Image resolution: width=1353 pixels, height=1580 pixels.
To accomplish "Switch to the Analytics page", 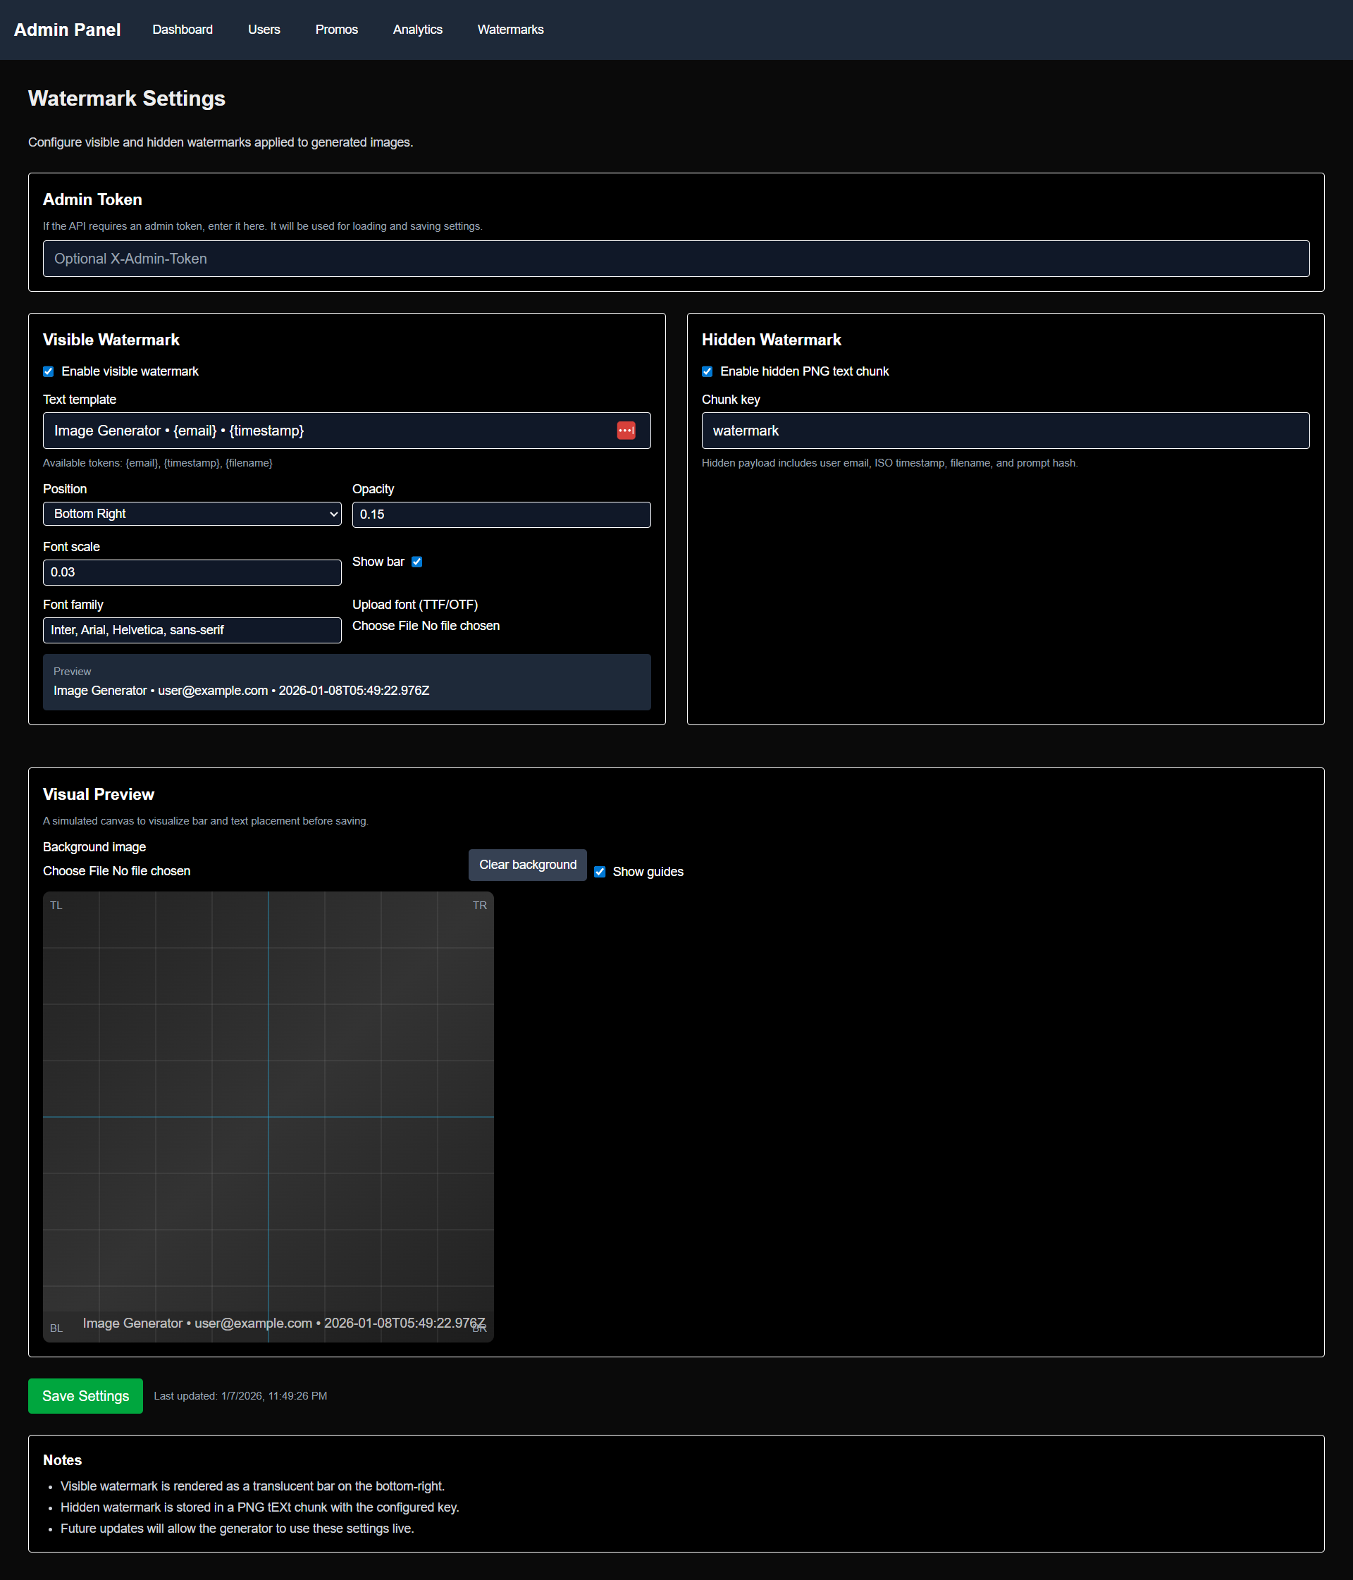I will (x=417, y=30).
